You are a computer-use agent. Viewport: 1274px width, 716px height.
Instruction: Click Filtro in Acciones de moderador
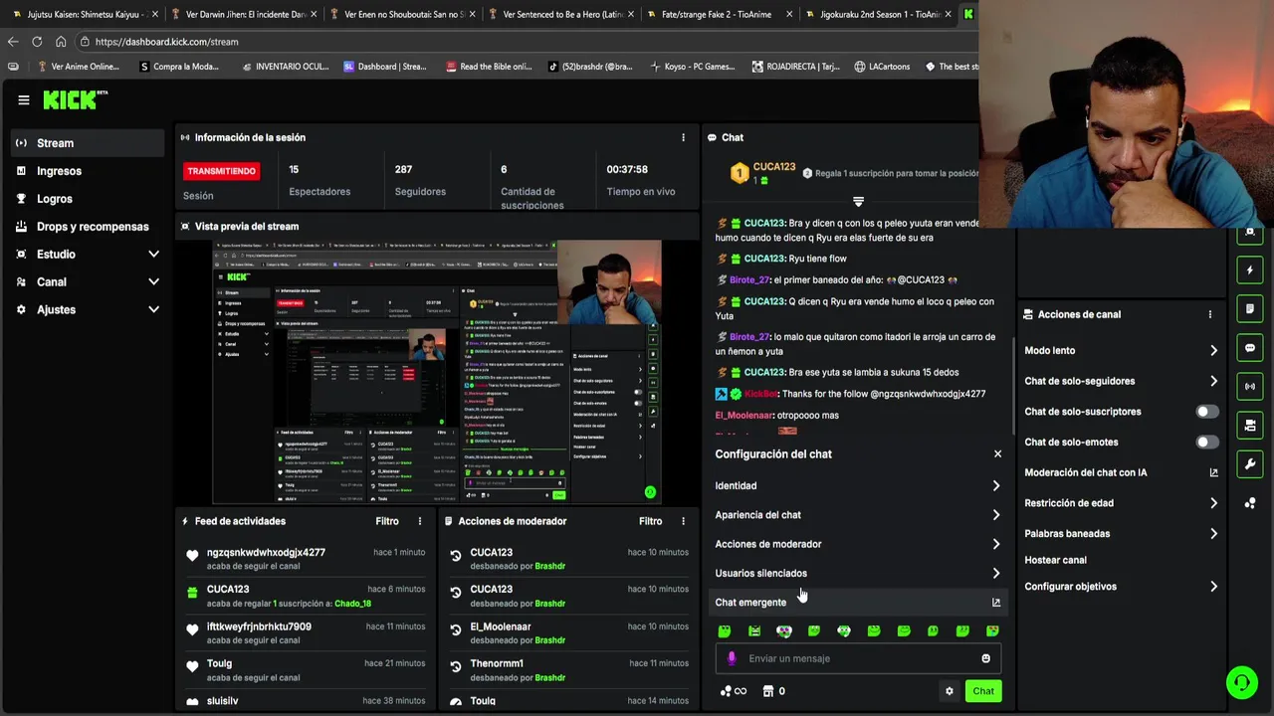point(650,521)
